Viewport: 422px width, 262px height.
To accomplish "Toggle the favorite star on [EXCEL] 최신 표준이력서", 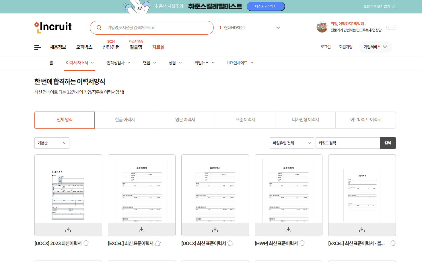I will (x=157, y=243).
